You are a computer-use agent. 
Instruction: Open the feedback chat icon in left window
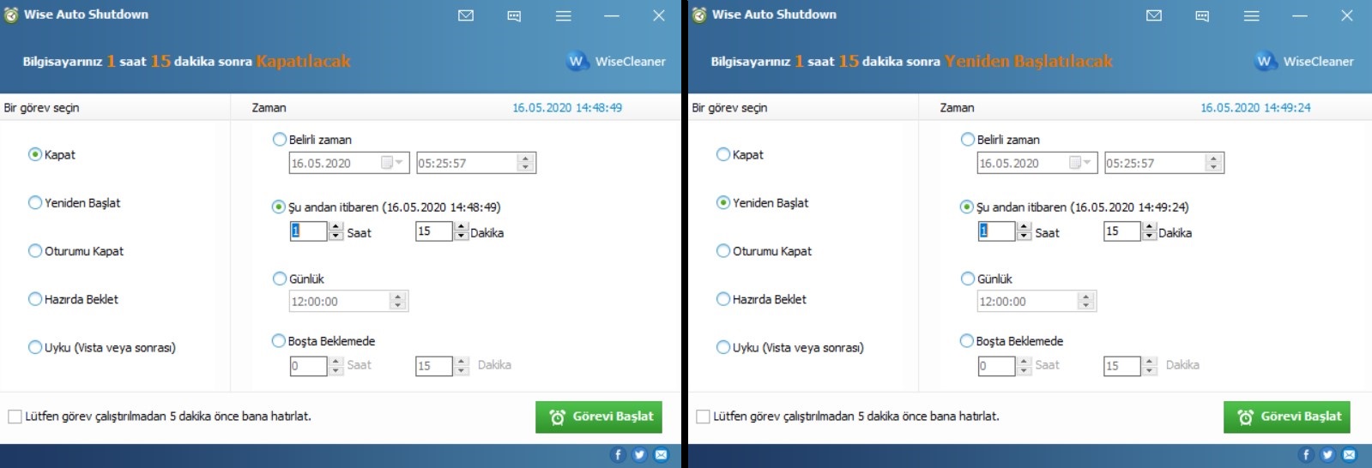(514, 15)
